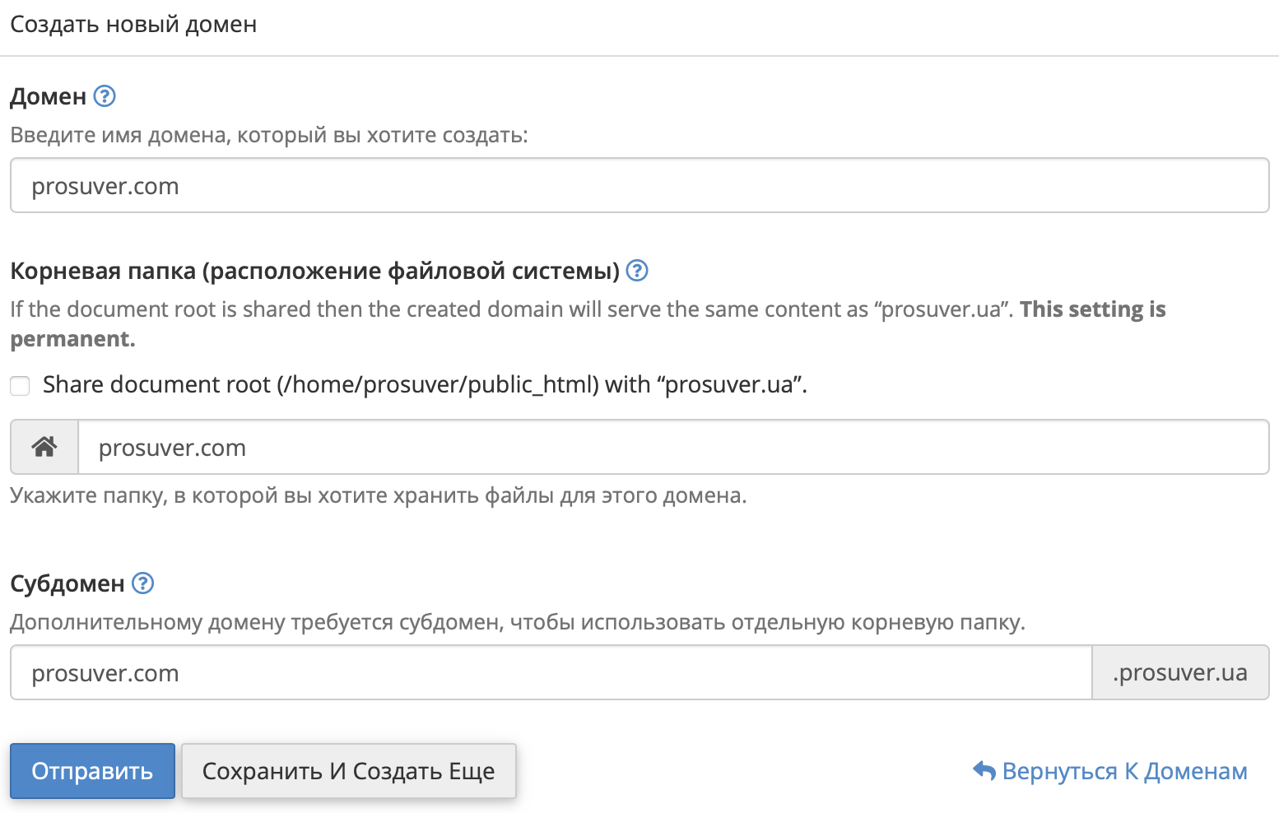Open the Субдомен help tooltip

point(142,583)
